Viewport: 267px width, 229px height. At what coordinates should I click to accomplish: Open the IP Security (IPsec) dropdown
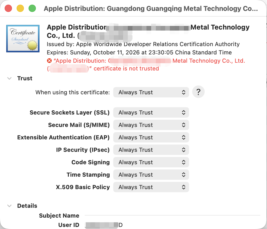(151, 150)
